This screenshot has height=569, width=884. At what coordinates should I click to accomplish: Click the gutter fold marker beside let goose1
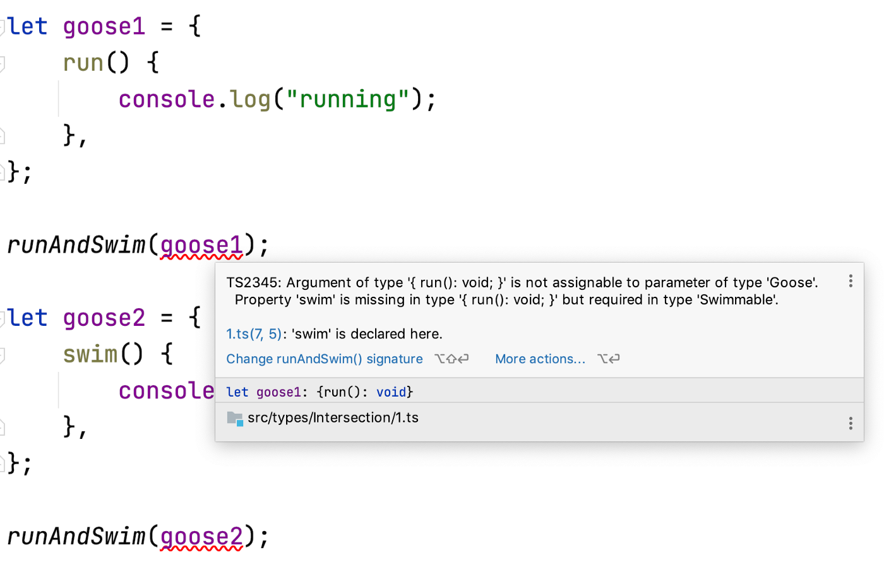[x=4, y=26]
